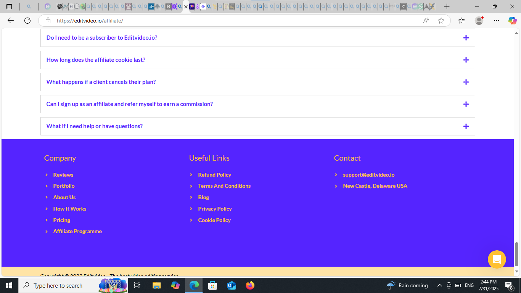Screen dimensions: 521x293
Task: Click the taskbar search box
Action: tap(72, 285)
